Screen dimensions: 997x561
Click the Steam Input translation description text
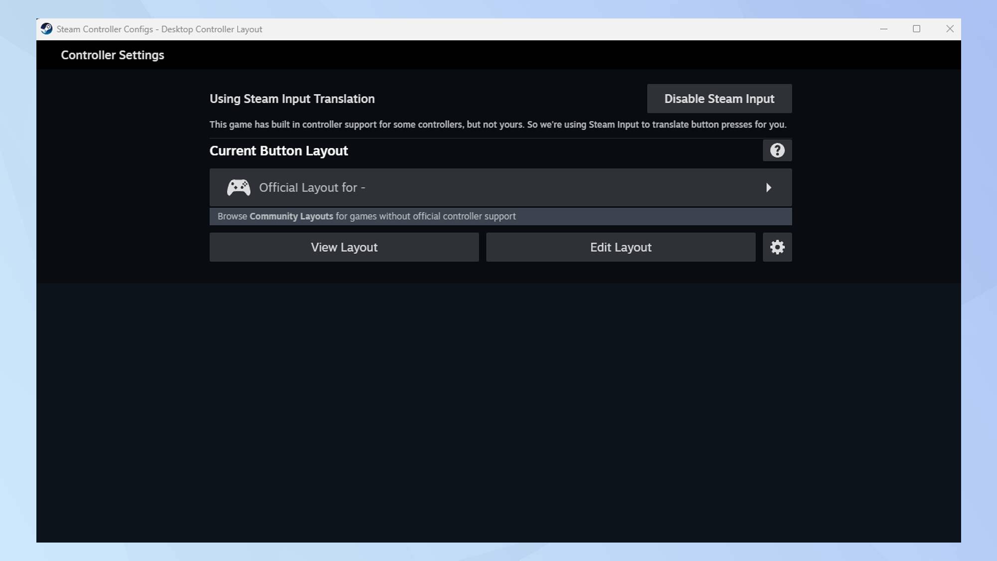point(498,125)
